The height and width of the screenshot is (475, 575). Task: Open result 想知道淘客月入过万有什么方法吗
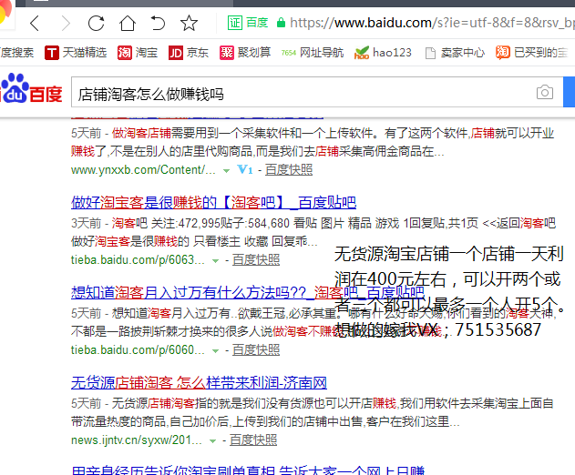pos(248,292)
